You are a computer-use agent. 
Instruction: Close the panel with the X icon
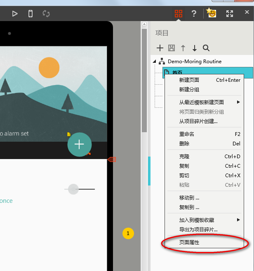coord(247,12)
